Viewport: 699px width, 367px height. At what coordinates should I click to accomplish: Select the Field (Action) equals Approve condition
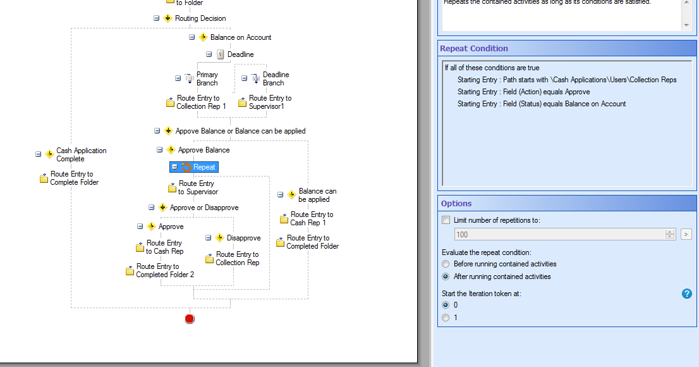coord(523,92)
